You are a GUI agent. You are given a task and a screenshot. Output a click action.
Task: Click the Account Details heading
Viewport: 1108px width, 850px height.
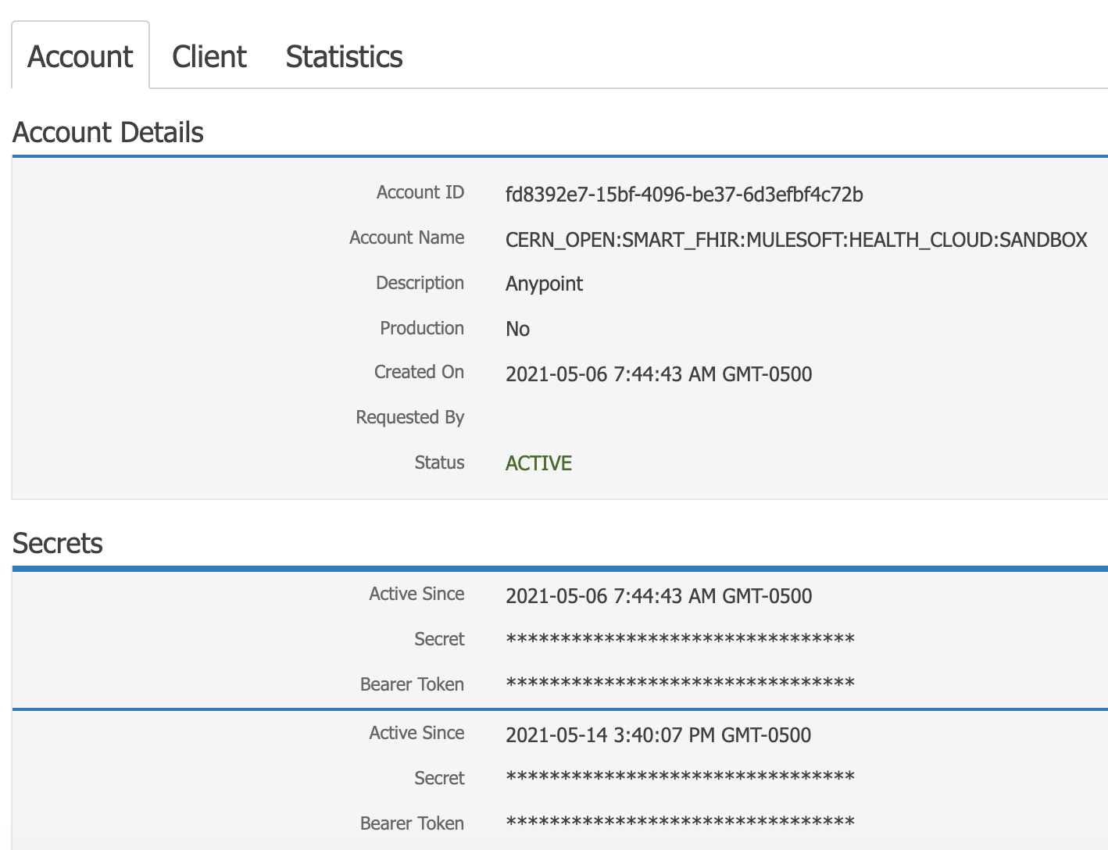pyautogui.click(x=108, y=132)
